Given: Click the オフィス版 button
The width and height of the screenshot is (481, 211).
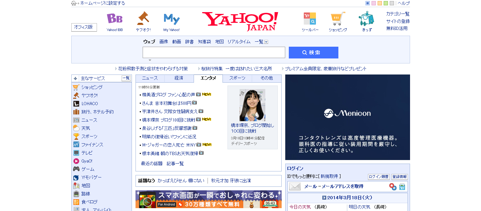Looking at the screenshot, I should tap(84, 27).
